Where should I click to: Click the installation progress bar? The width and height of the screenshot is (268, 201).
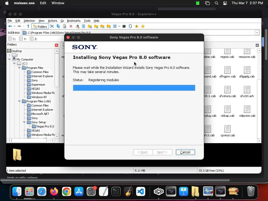tap(134, 88)
